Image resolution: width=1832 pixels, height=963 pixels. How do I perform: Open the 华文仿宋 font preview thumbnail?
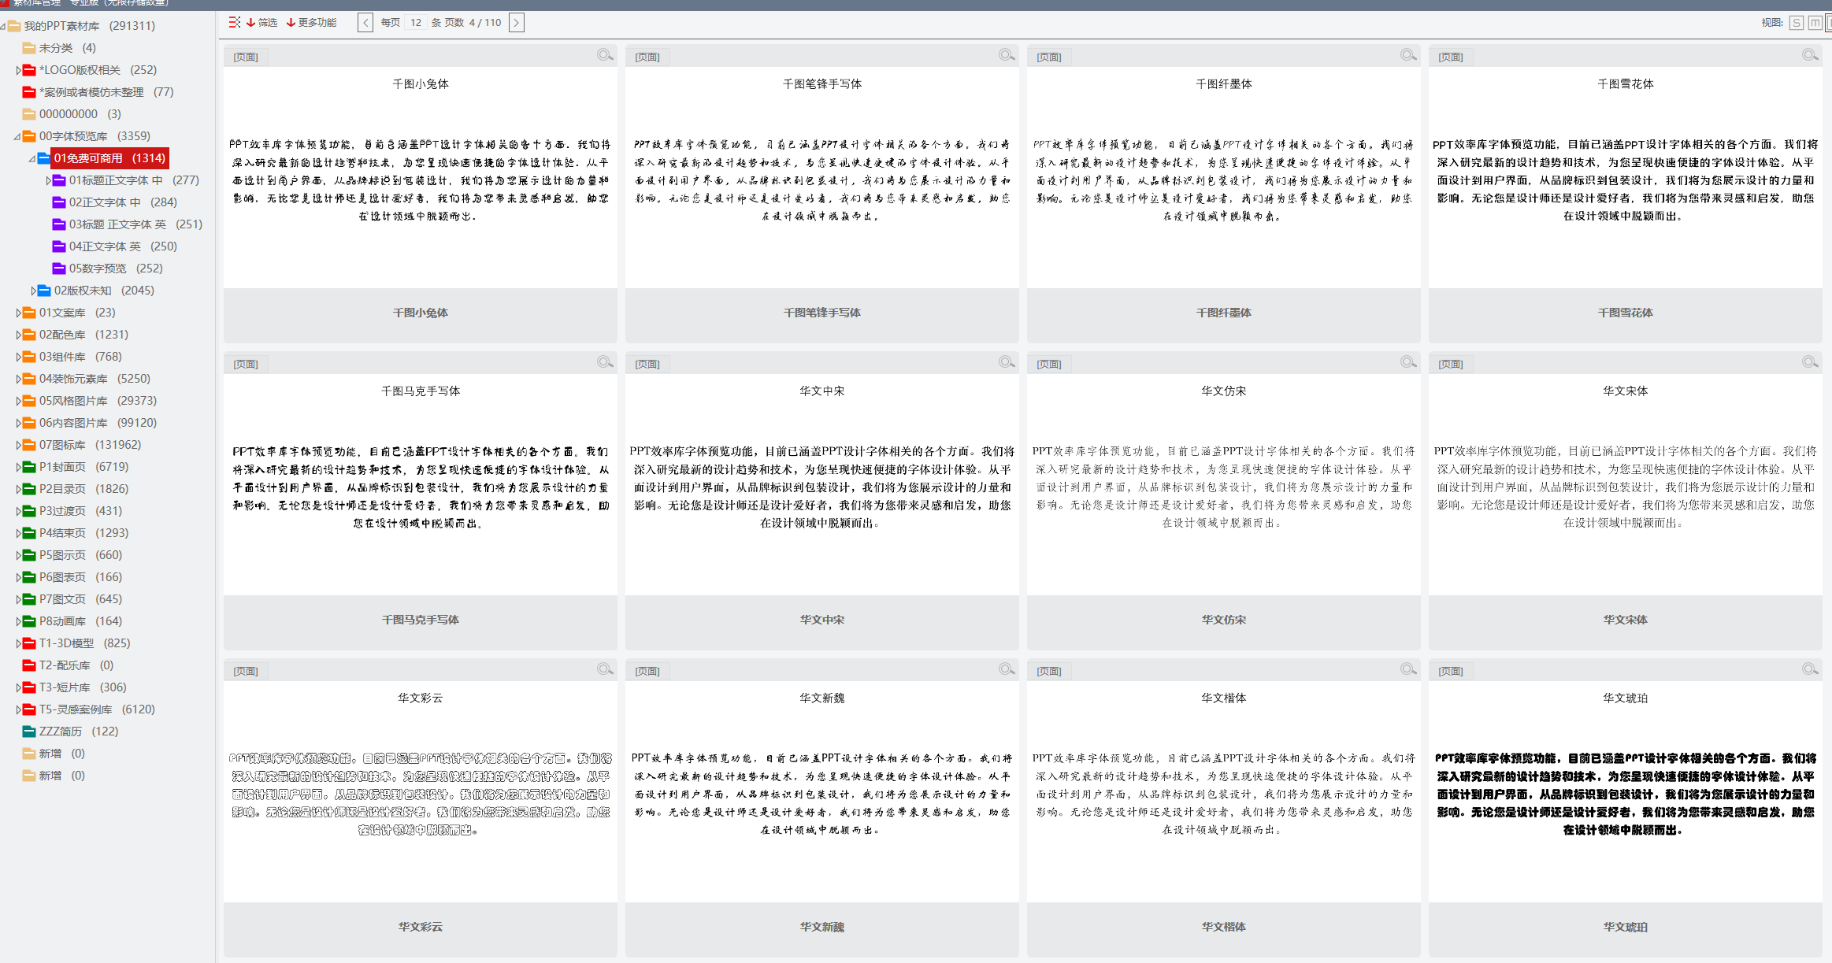click(x=1224, y=484)
